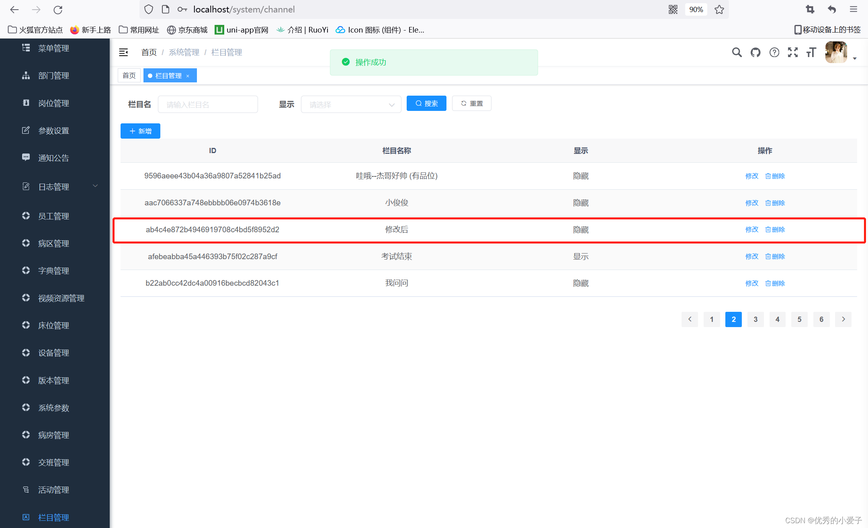Image resolution: width=868 pixels, height=528 pixels.
Task: Open the Firefox QR code icon
Action: (673, 10)
